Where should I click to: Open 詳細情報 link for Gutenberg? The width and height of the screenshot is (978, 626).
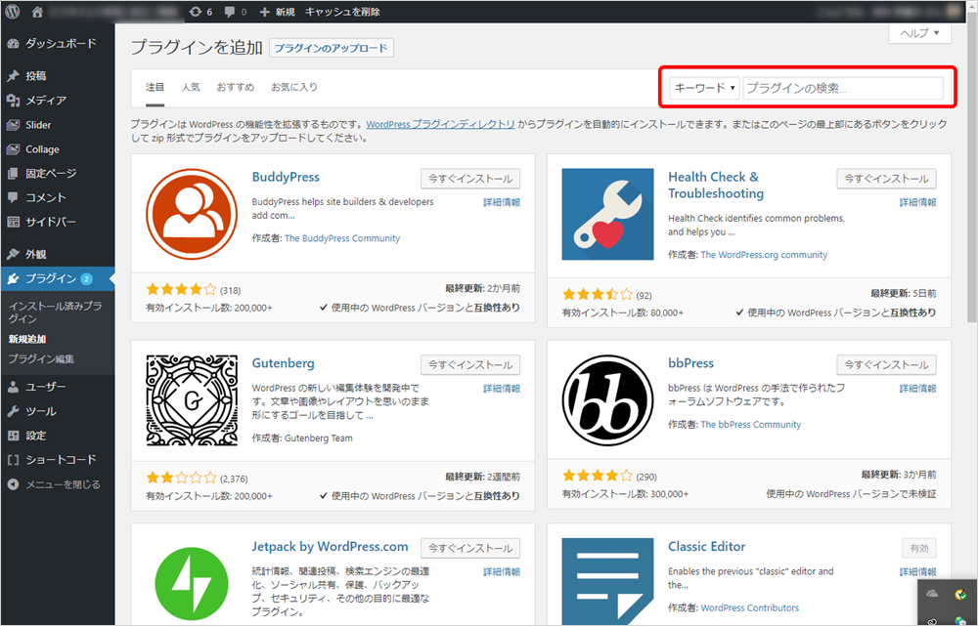pyautogui.click(x=502, y=389)
